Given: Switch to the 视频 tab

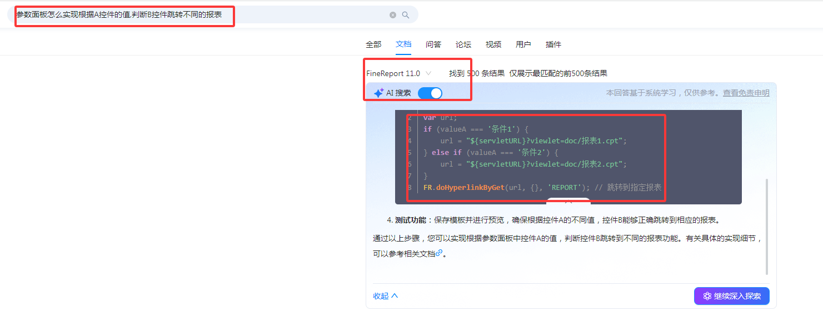Looking at the screenshot, I should (x=493, y=44).
